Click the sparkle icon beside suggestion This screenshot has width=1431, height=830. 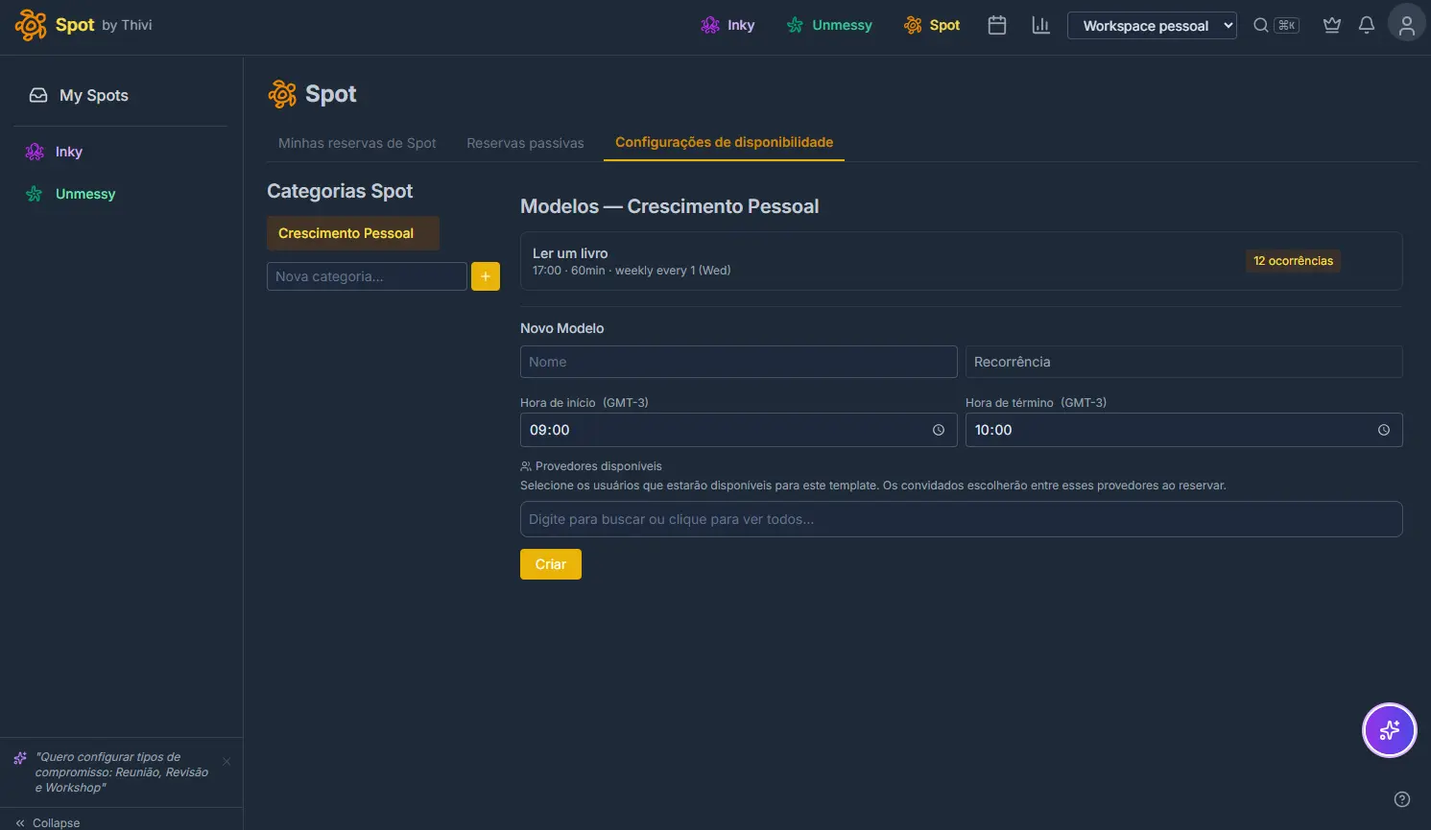tap(20, 758)
